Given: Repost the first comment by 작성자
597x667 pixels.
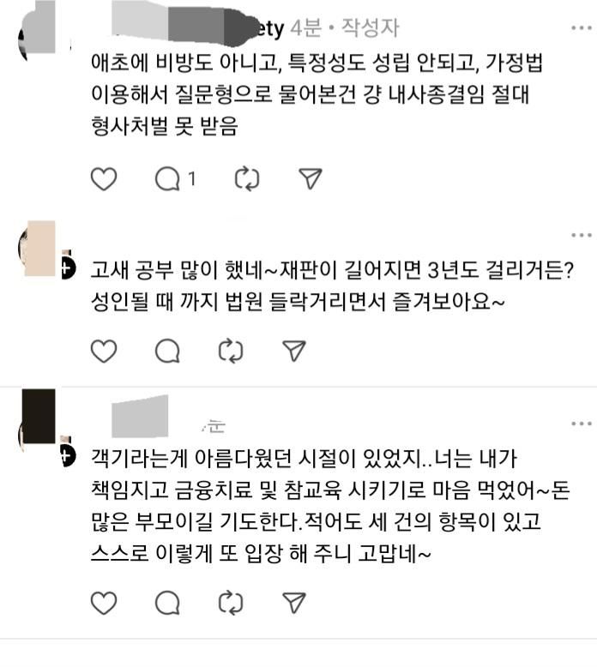Looking at the screenshot, I should pos(247,179).
